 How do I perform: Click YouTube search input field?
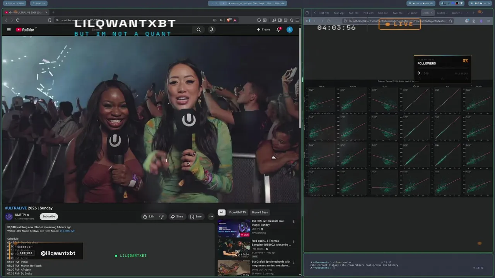pyautogui.click(x=141, y=30)
